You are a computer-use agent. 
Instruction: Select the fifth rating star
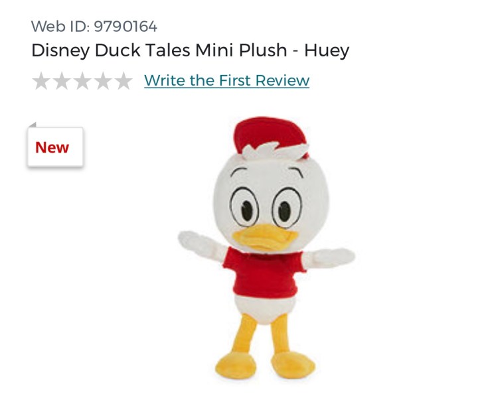[123, 81]
